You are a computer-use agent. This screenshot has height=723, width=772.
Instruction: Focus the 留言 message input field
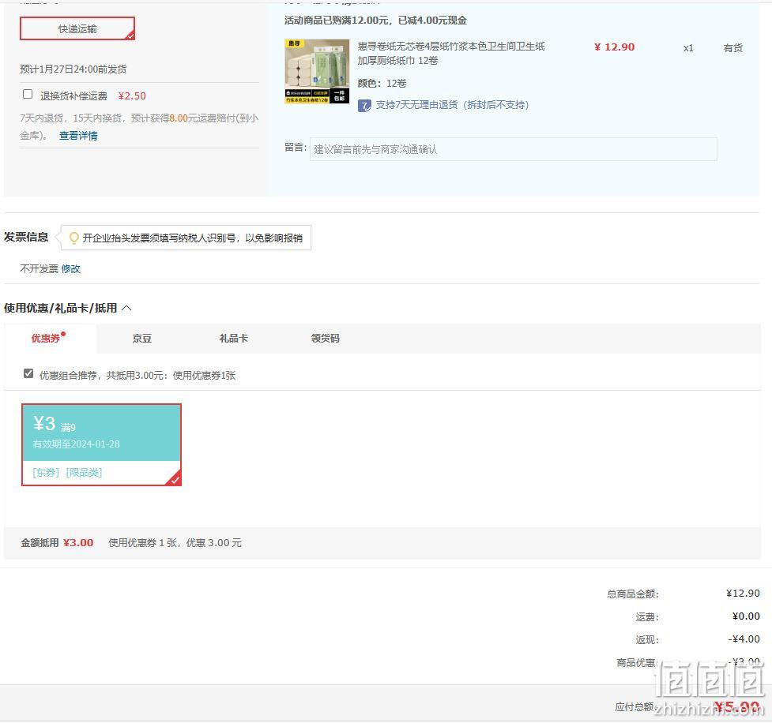(513, 149)
